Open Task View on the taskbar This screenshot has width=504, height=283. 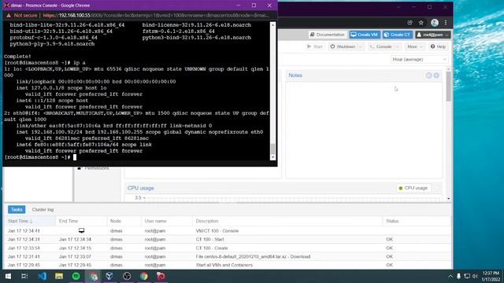click(x=24, y=276)
